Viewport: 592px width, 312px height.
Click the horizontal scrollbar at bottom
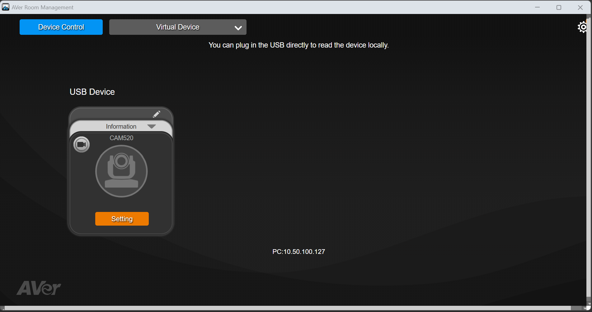(288, 308)
